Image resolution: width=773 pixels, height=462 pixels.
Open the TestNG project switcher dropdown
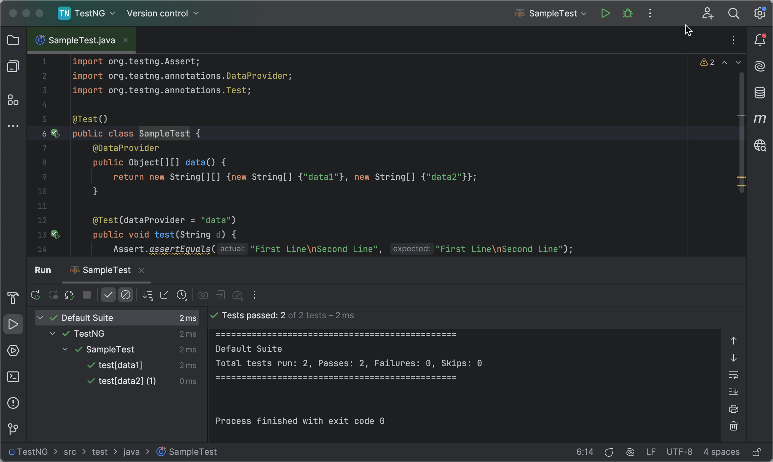86,13
